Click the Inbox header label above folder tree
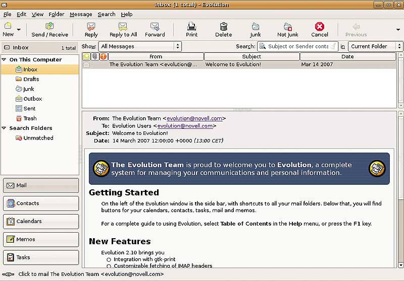The image size is (404, 281). coord(21,47)
